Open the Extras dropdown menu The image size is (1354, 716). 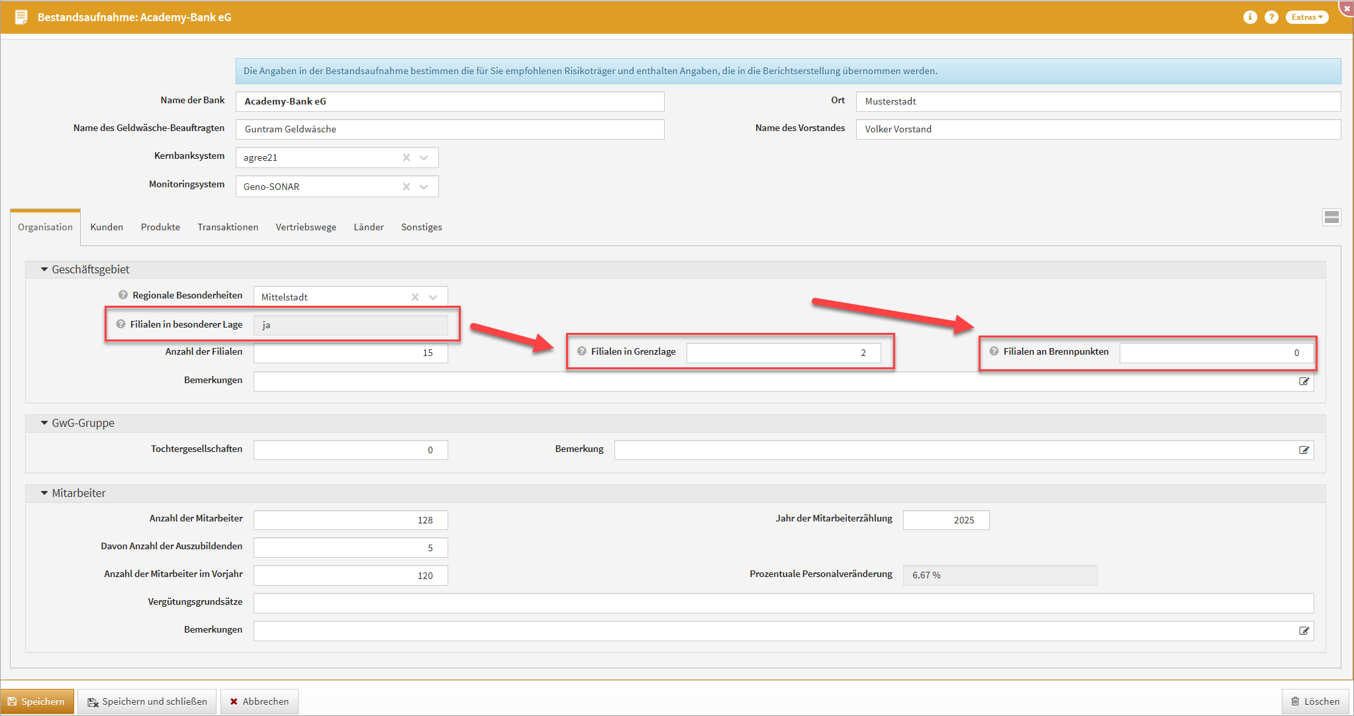coord(1306,17)
